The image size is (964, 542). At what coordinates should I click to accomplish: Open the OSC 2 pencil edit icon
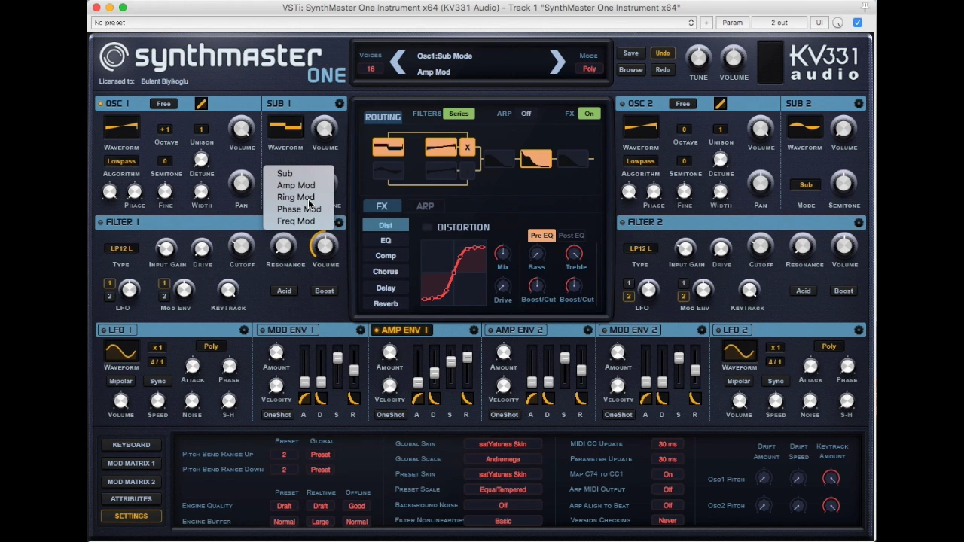point(720,103)
